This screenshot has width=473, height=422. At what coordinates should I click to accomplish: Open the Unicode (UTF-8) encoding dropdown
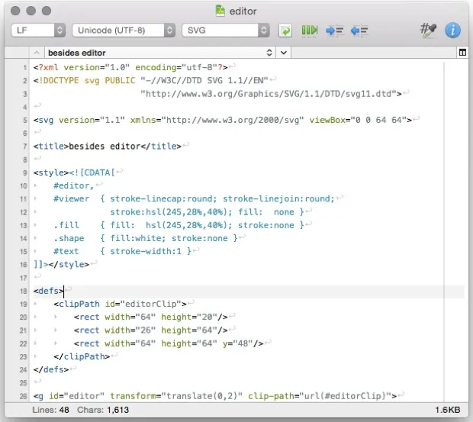point(124,31)
